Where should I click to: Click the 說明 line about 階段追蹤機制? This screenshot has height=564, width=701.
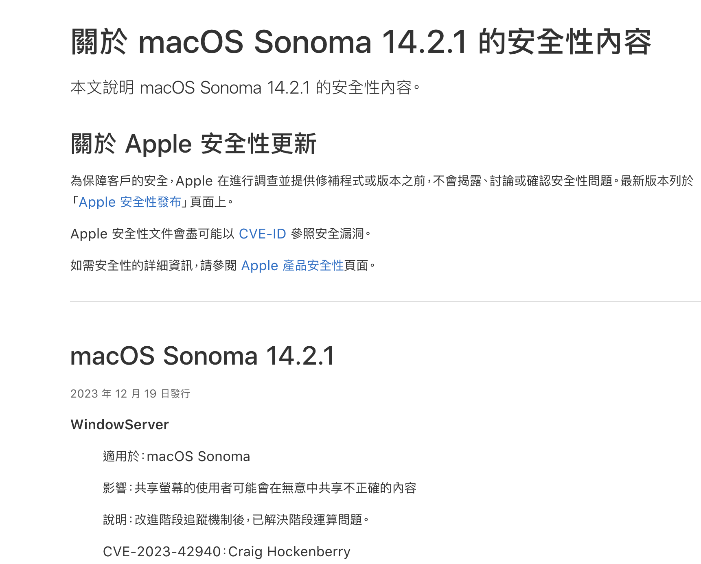[x=236, y=520]
